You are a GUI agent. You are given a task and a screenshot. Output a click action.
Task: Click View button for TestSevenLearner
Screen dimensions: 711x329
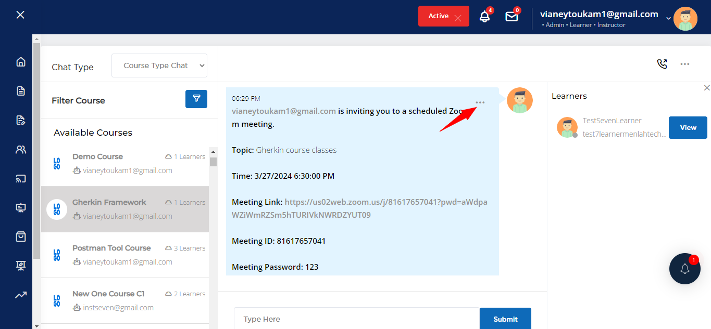point(688,127)
